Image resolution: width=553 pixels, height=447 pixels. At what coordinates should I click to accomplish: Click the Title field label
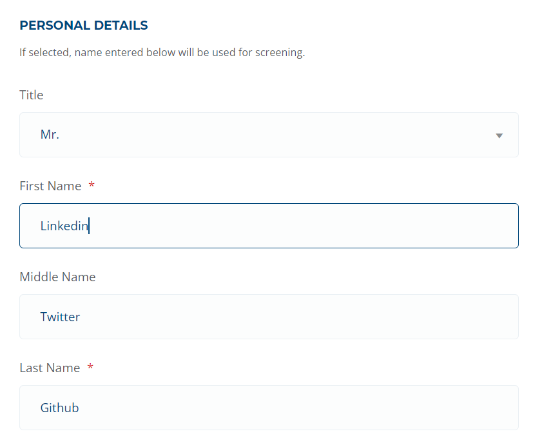31,95
